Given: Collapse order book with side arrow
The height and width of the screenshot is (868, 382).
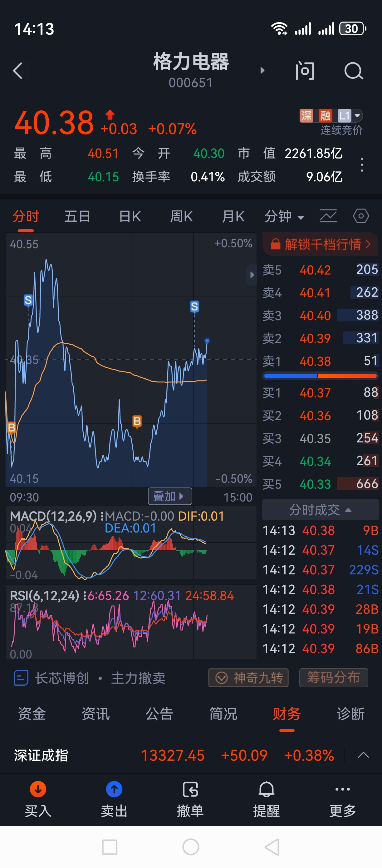Looking at the screenshot, I should pos(252,275).
